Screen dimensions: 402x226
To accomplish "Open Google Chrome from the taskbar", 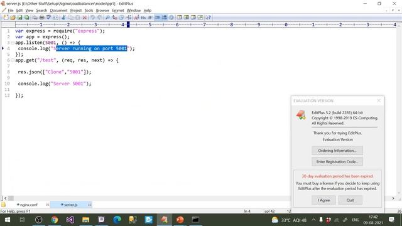I will [x=55, y=220].
